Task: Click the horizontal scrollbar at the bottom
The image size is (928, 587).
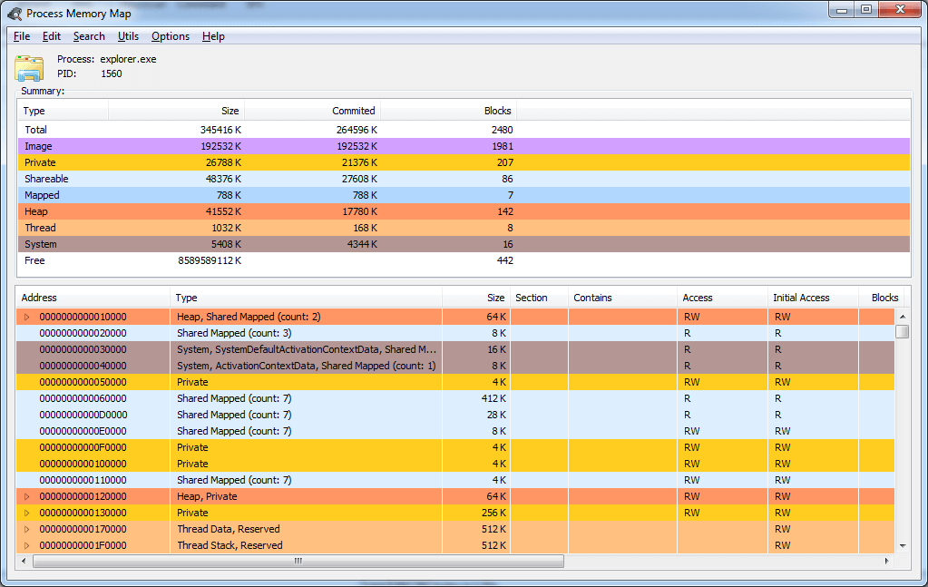Action: [298, 562]
